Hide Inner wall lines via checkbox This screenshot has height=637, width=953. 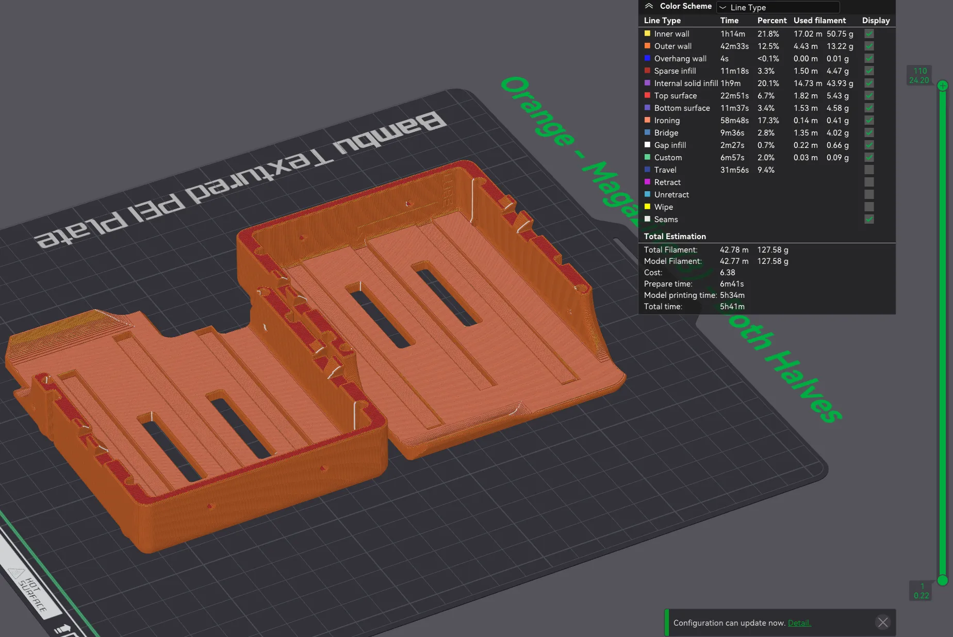(x=869, y=34)
